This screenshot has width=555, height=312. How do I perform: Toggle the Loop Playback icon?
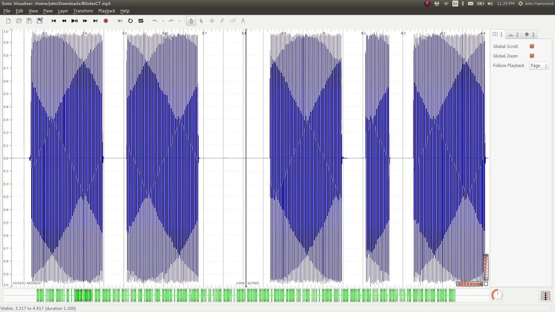(130, 21)
